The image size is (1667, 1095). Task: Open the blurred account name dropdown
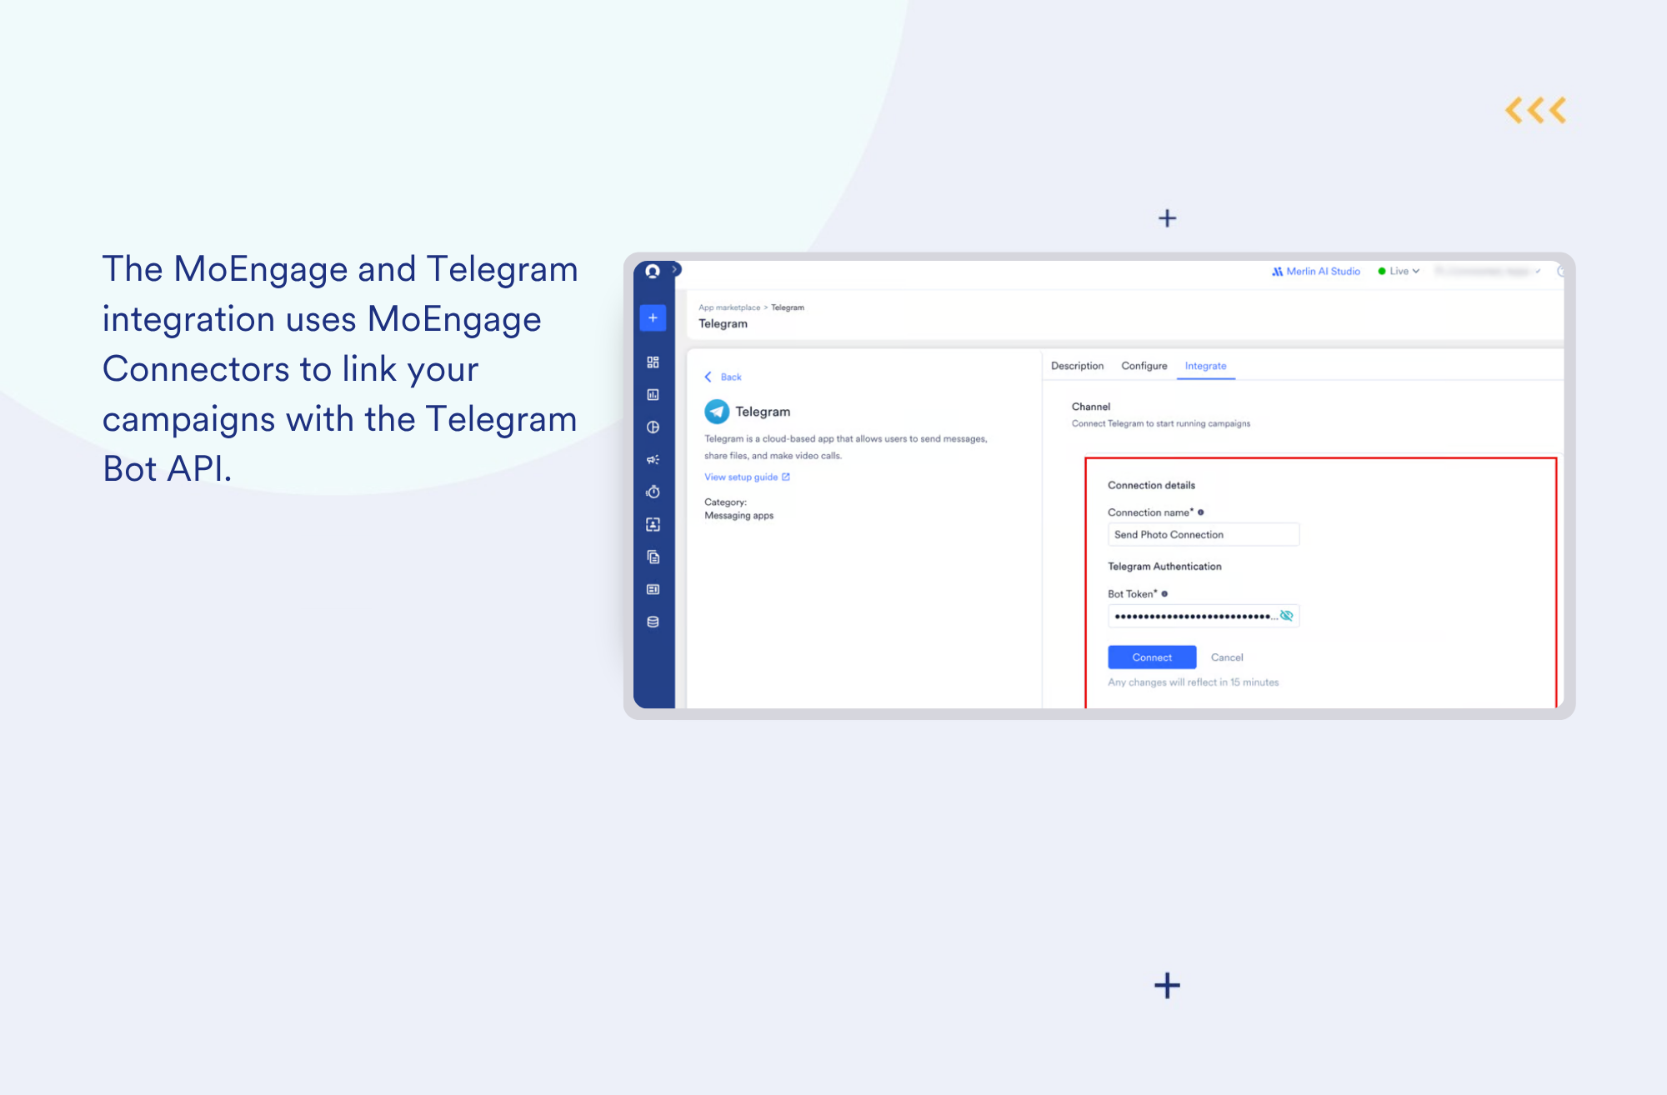1488,272
